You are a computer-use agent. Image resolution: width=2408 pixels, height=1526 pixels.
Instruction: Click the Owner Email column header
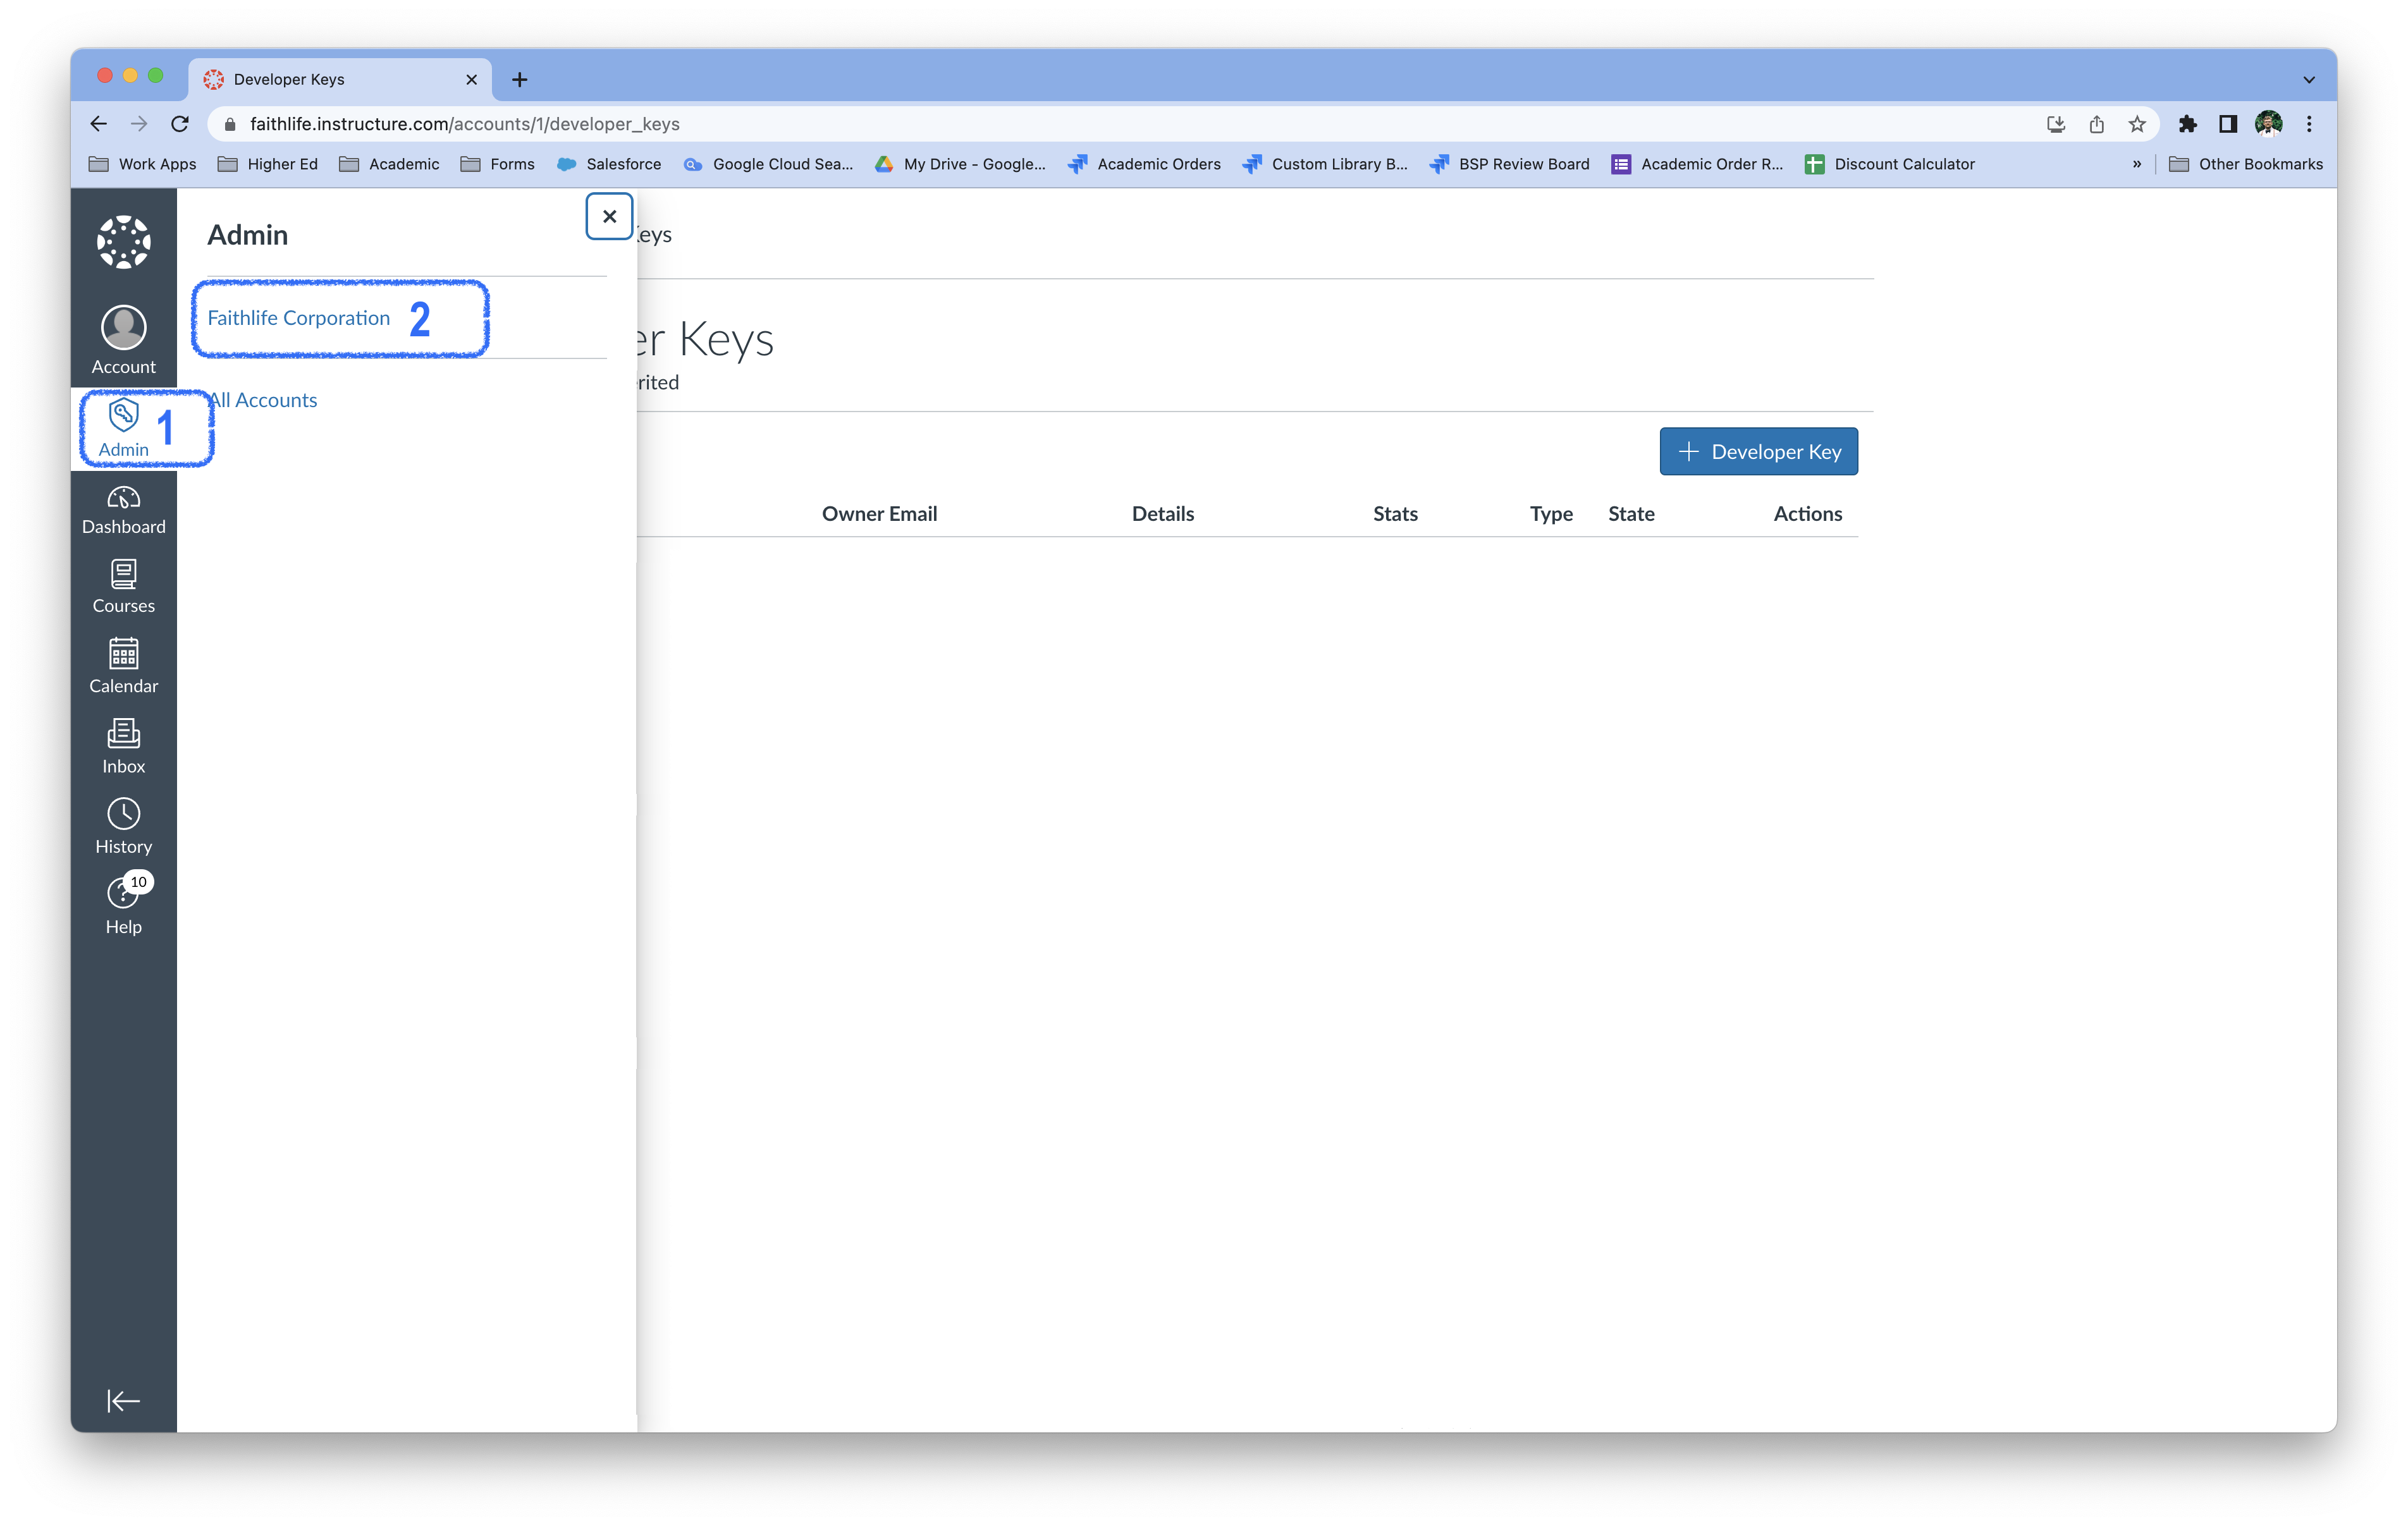tap(879, 513)
